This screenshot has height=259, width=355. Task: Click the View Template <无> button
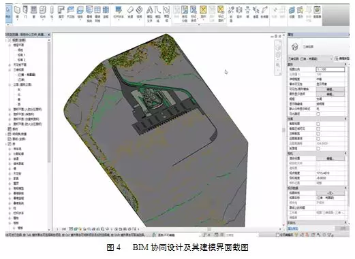coord(330,193)
